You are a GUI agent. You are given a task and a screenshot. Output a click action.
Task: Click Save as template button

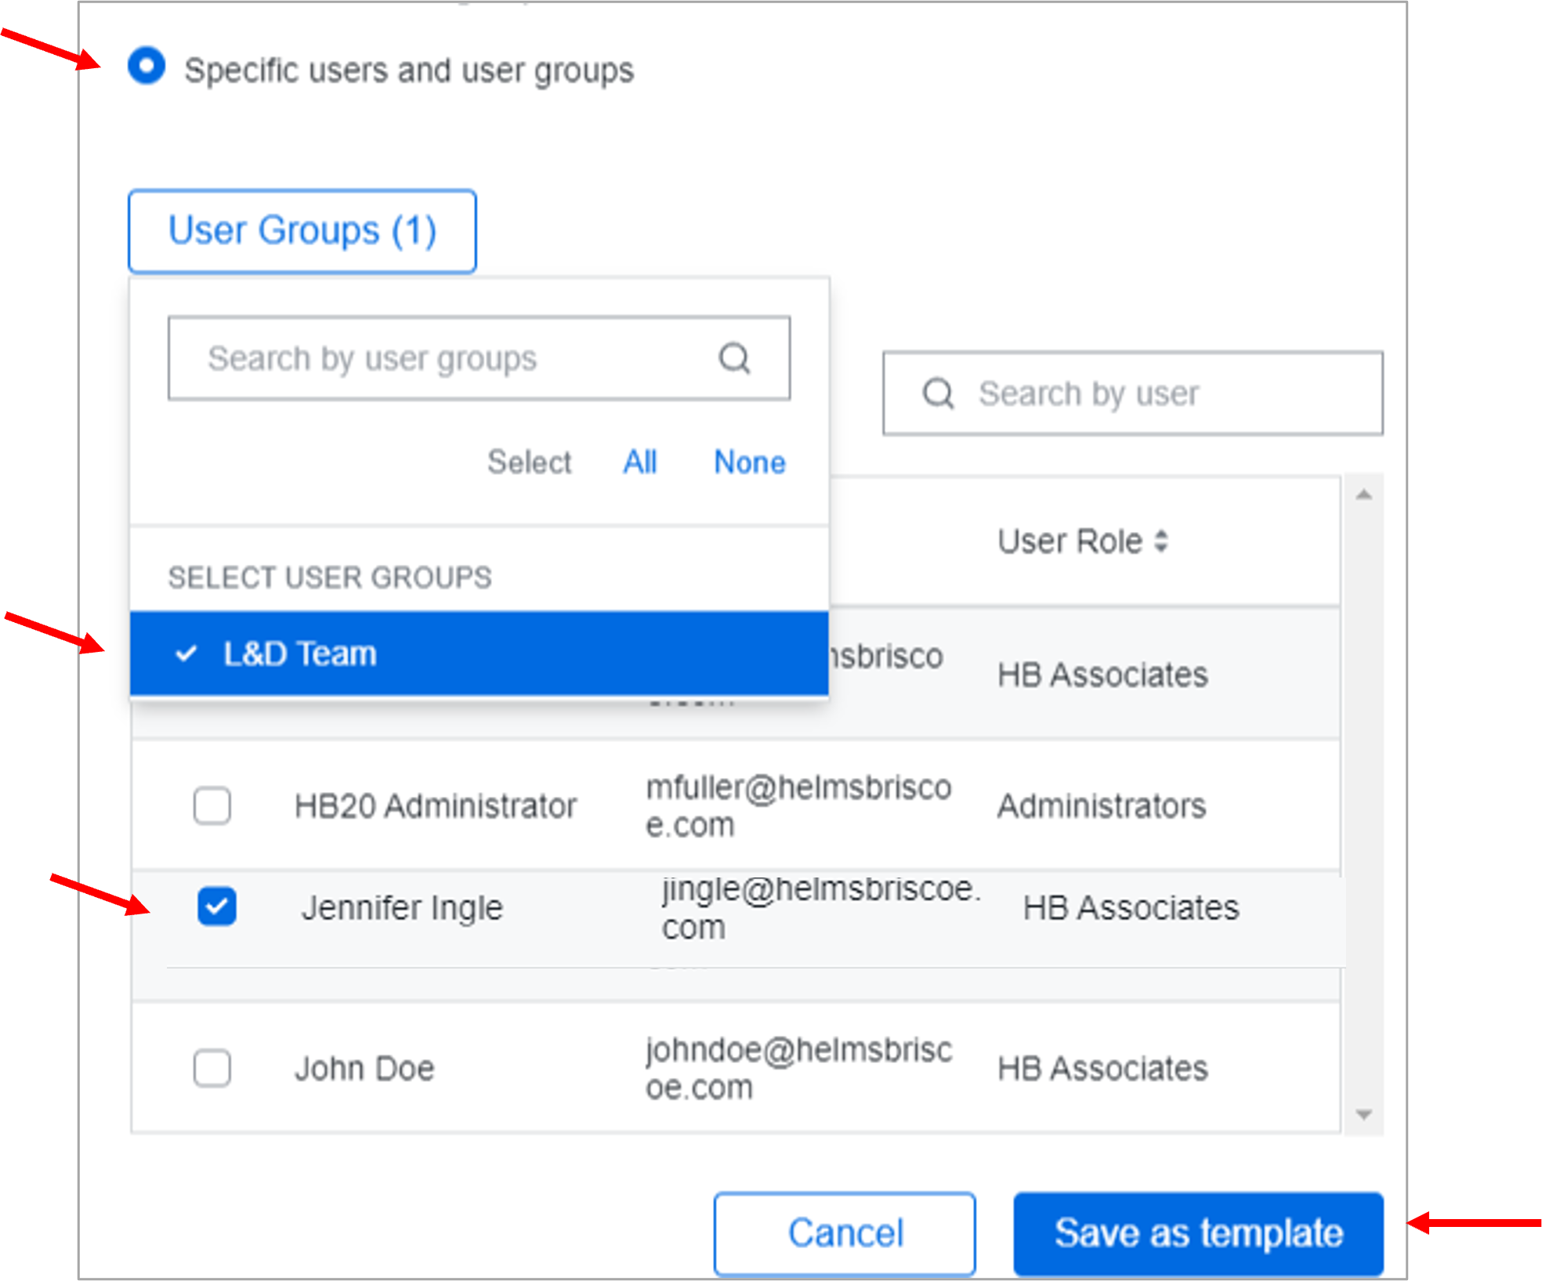(1198, 1233)
